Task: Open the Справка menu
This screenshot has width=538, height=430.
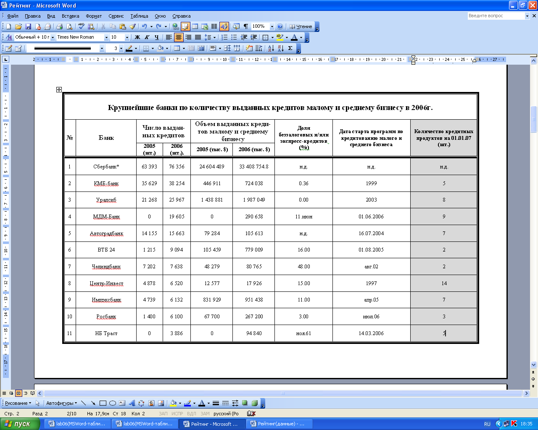Action: (x=181, y=16)
